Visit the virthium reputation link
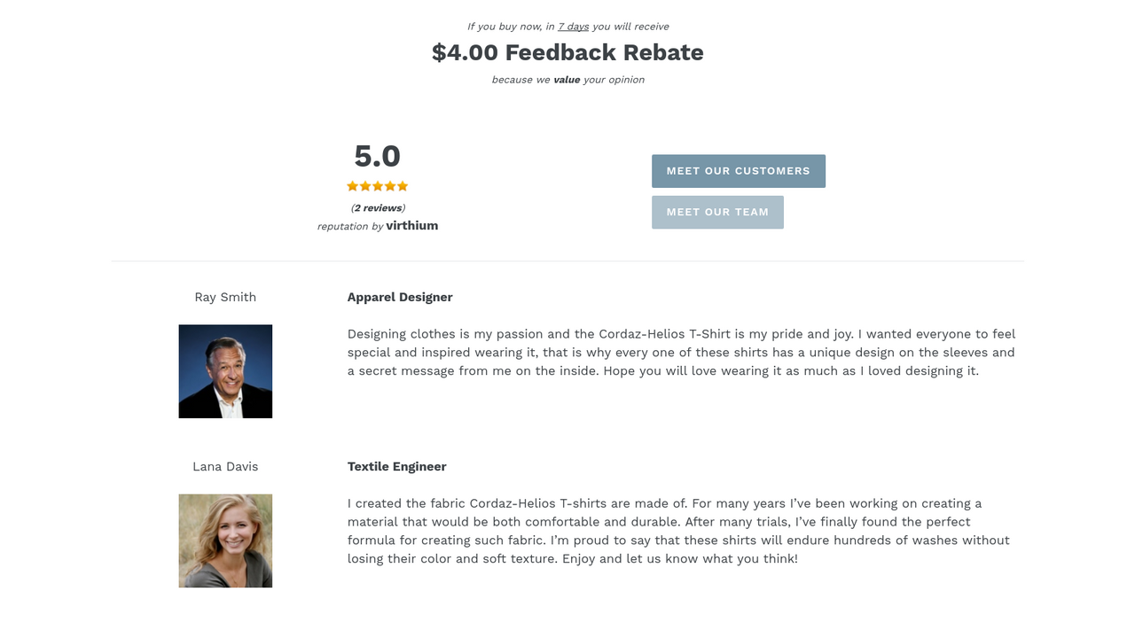The width and height of the screenshot is (1135, 638). click(412, 226)
